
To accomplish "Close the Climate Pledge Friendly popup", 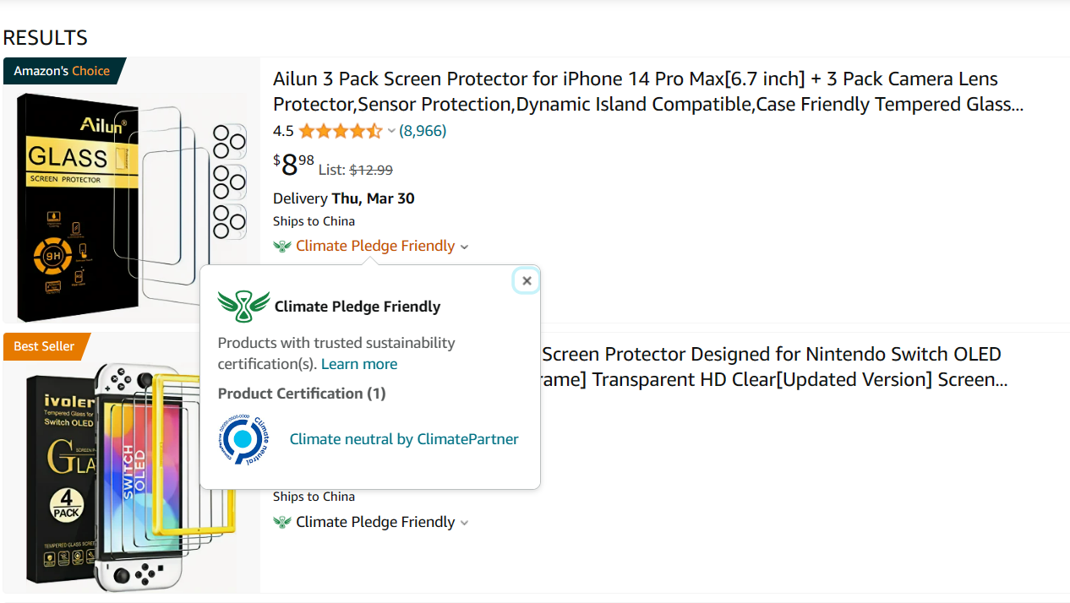I will point(527,281).
